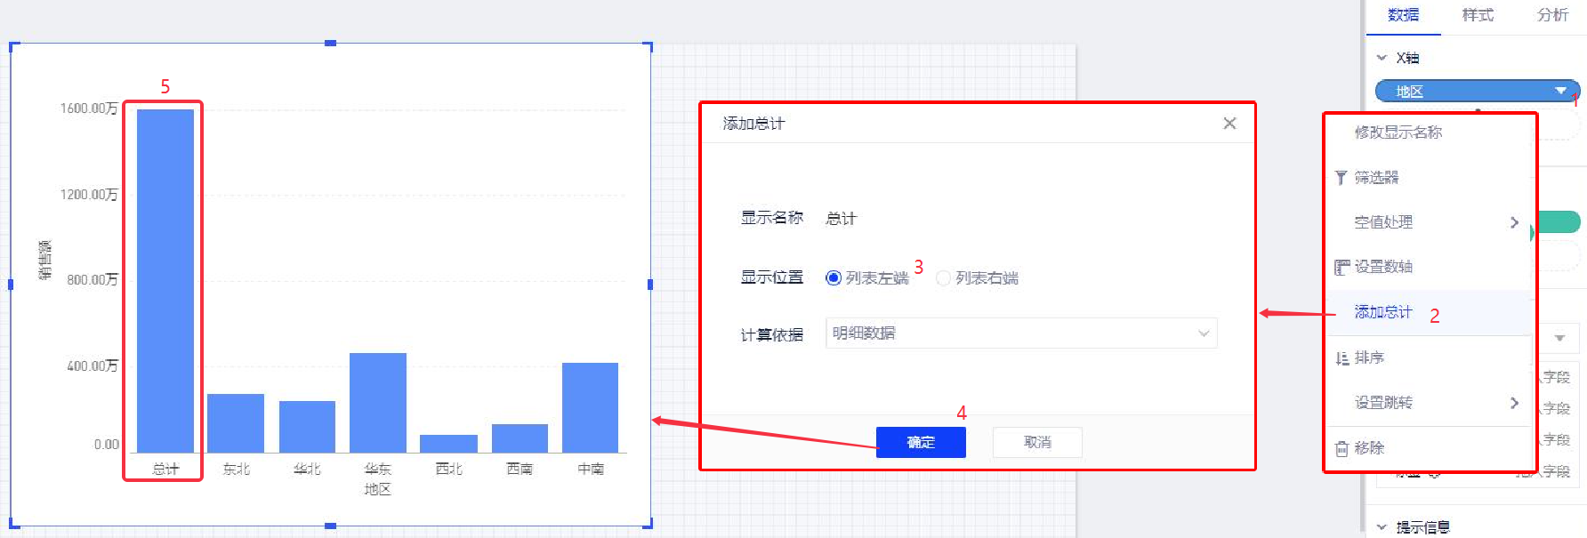Image resolution: width=1587 pixels, height=538 pixels.
Task: Close the 添加总计 dialog with X
Action: pos(1229,124)
